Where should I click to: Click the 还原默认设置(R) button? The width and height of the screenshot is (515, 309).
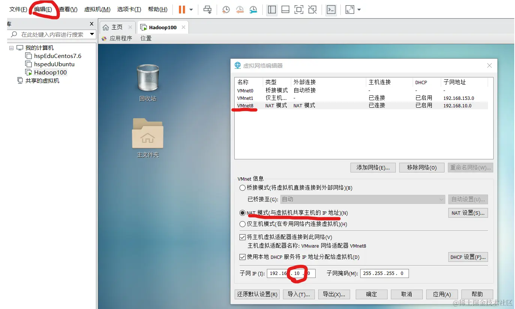[x=257, y=294]
